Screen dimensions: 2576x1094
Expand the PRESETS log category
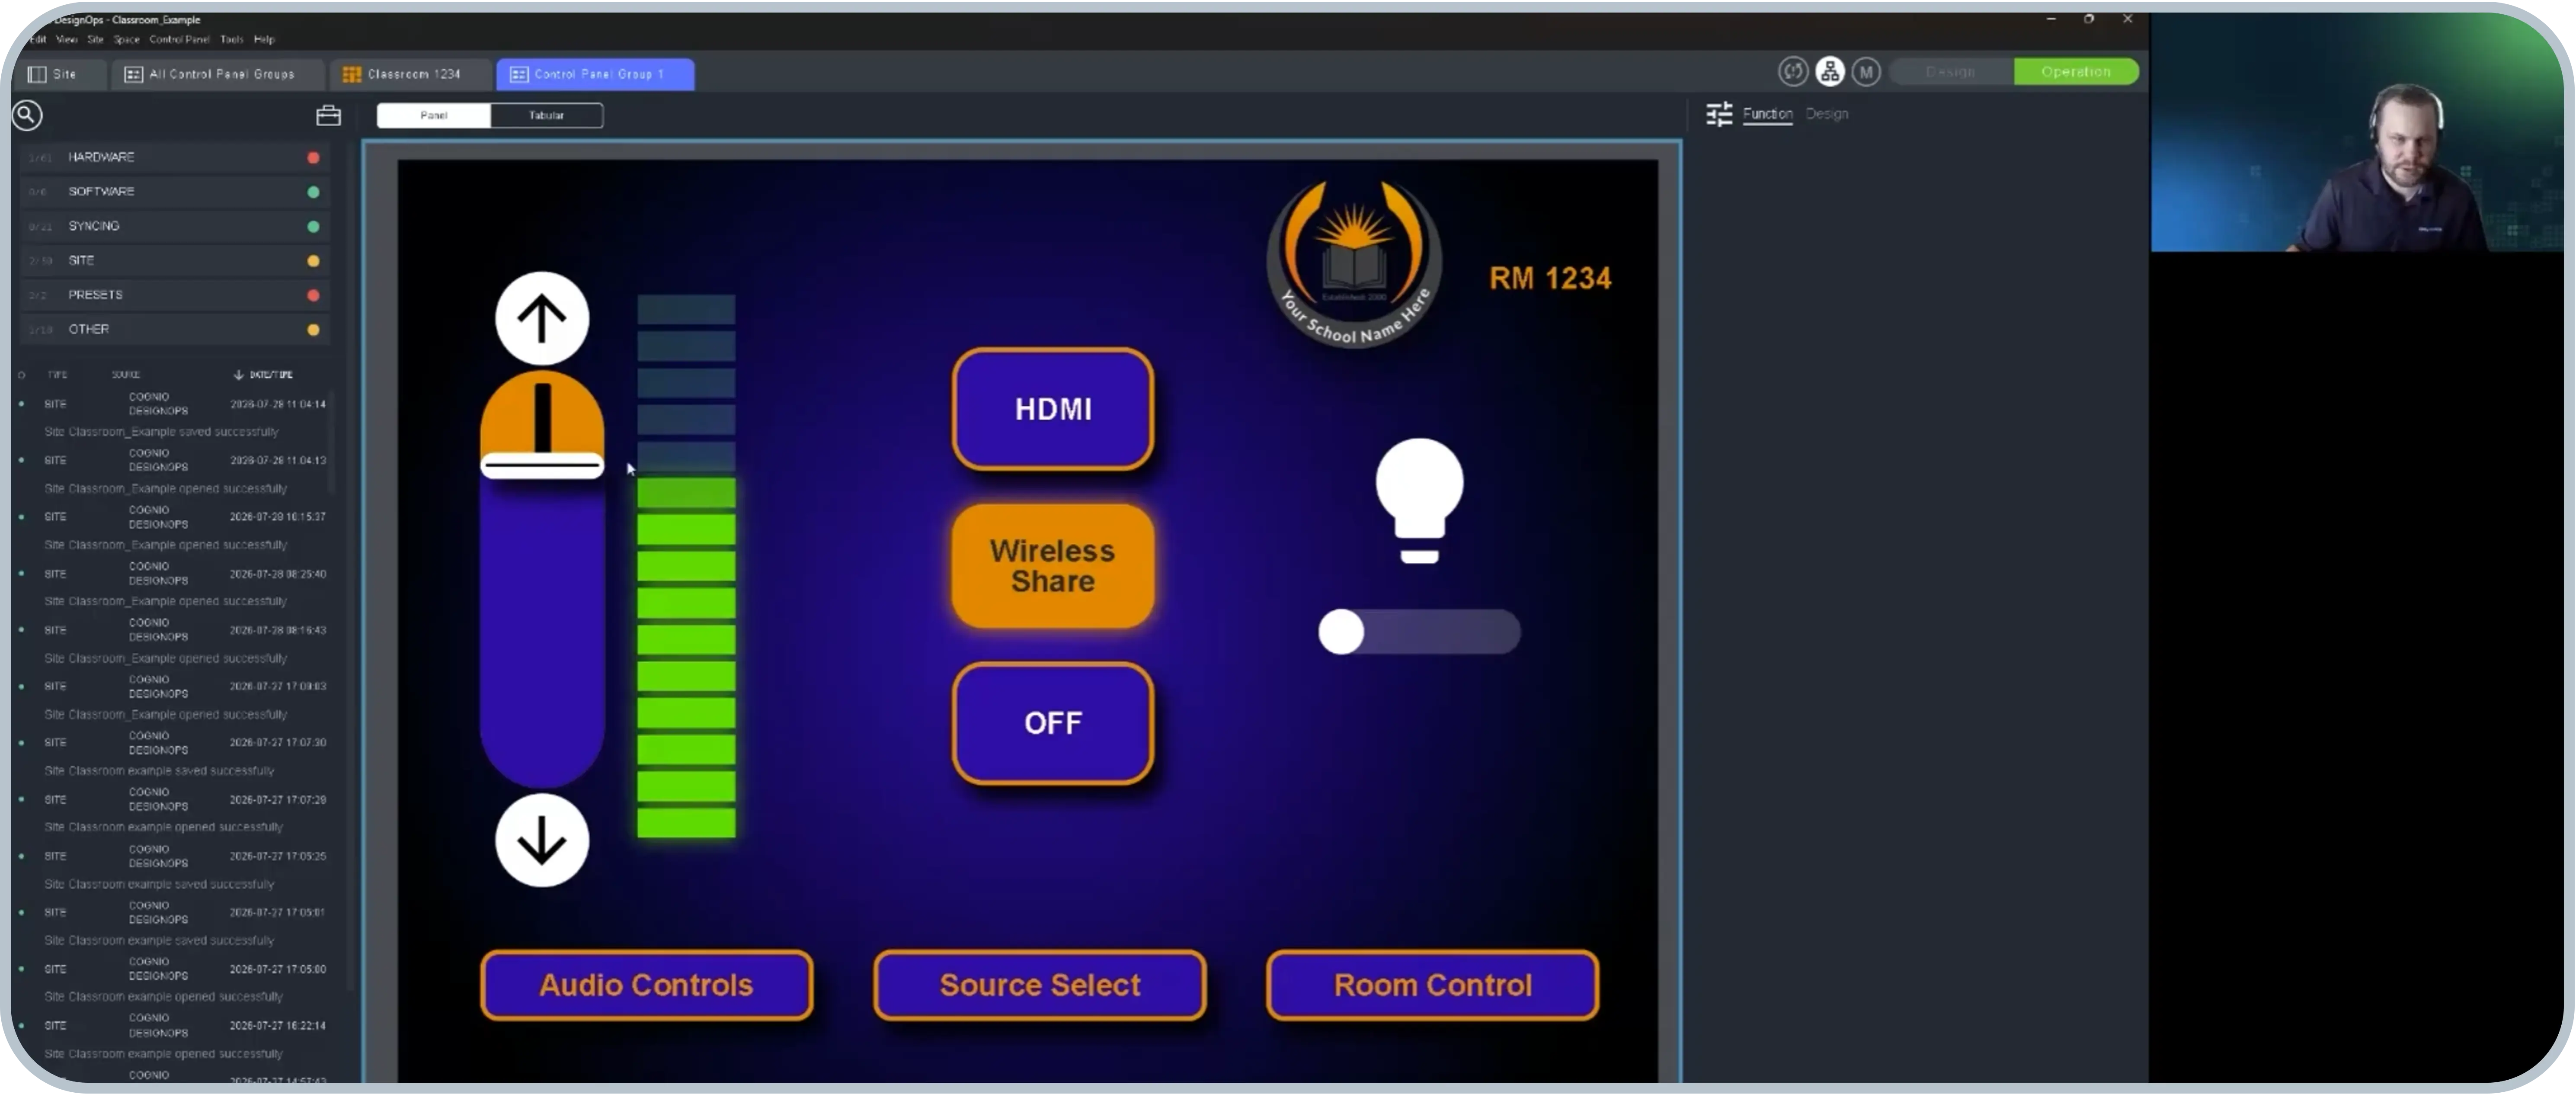click(x=175, y=295)
